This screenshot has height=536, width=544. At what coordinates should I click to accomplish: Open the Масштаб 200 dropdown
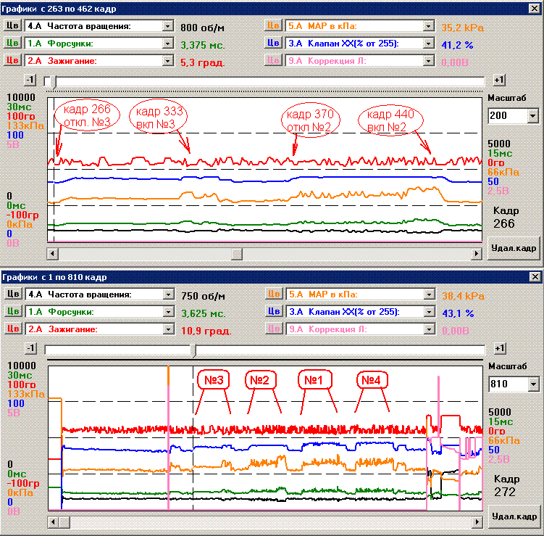533,115
